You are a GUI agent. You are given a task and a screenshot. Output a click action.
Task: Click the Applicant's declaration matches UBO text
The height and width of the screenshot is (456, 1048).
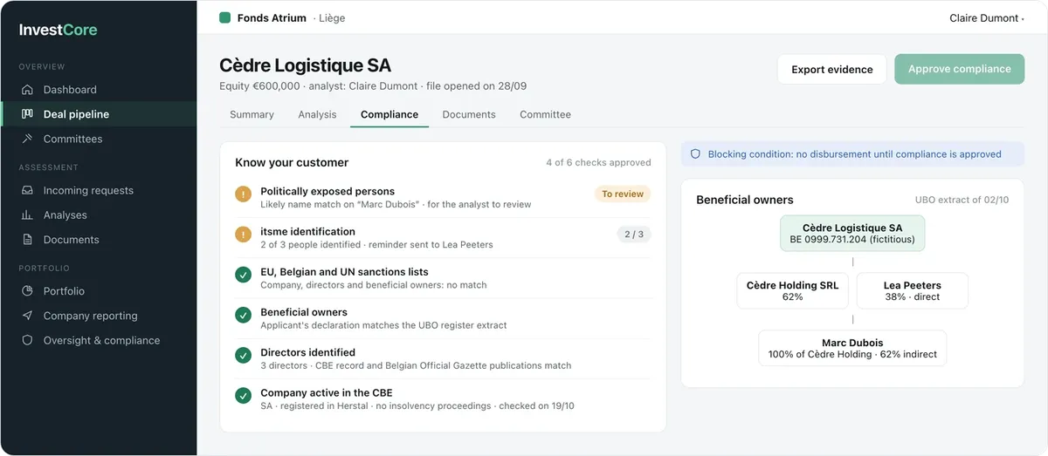(383, 325)
